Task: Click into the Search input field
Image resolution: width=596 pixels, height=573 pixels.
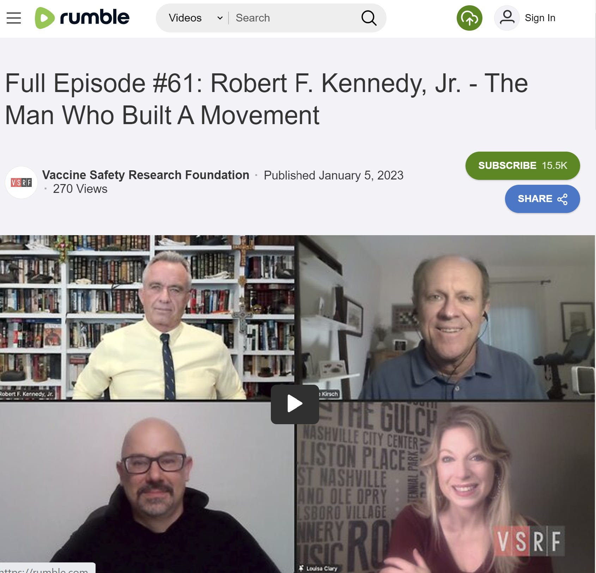Action: coord(294,18)
